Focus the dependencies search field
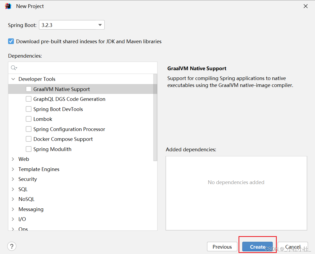Viewport: 315px width, 254px height. (x=83, y=68)
